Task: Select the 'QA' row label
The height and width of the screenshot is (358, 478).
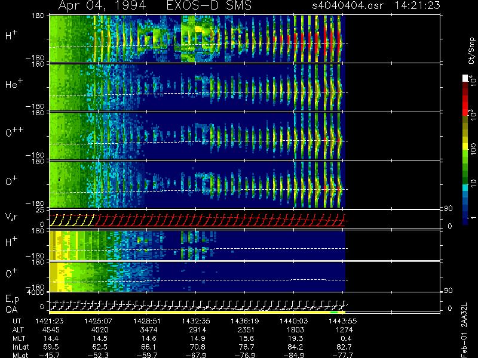Action: [11, 310]
